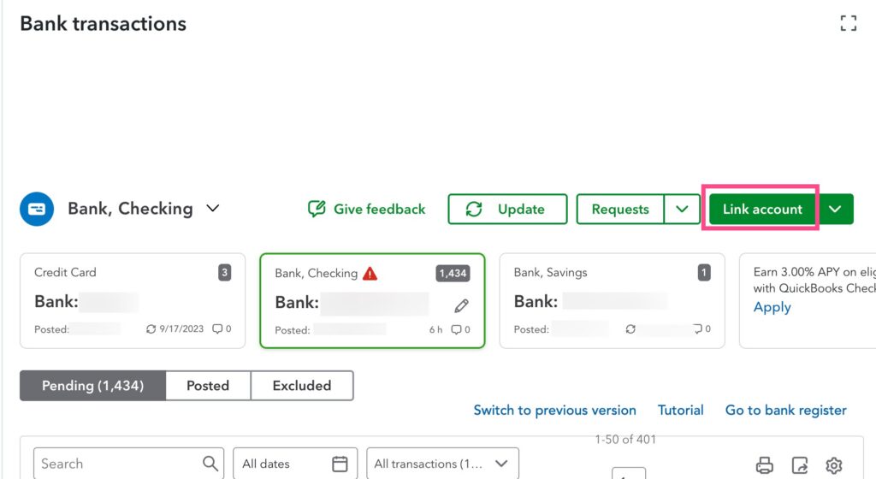Viewport: 876px width, 479px height.
Task: Select the Bank, Savings account card
Action: coord(612,301)
